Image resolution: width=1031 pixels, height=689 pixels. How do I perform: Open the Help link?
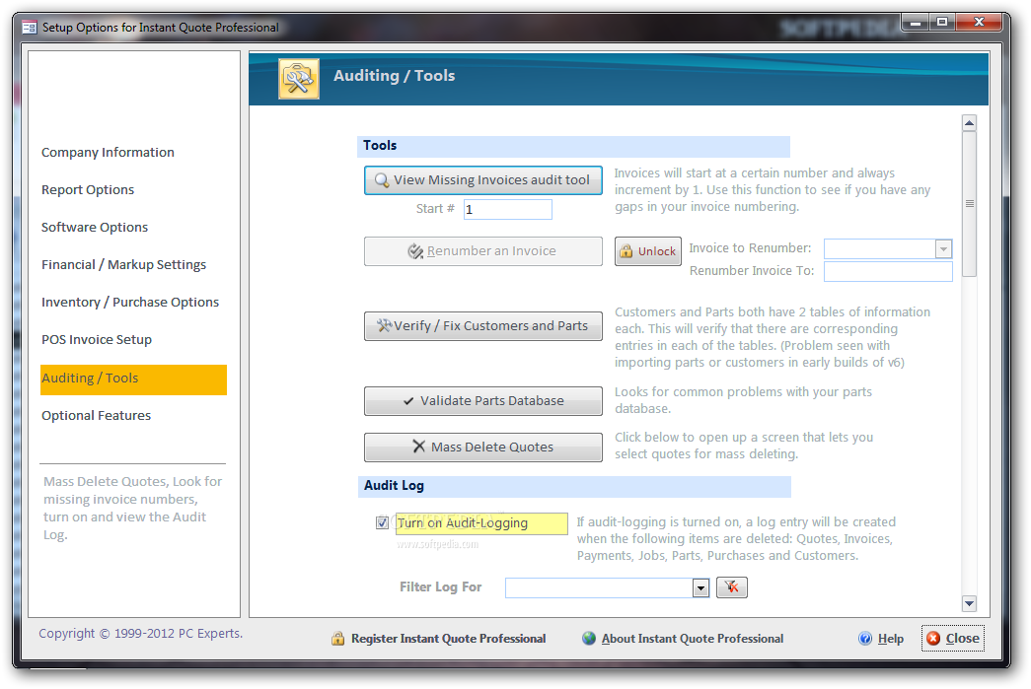coord(890,639)
